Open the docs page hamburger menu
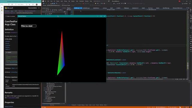Screen dimensions: 192x108 pyautogui.click(x=39, y=8)
